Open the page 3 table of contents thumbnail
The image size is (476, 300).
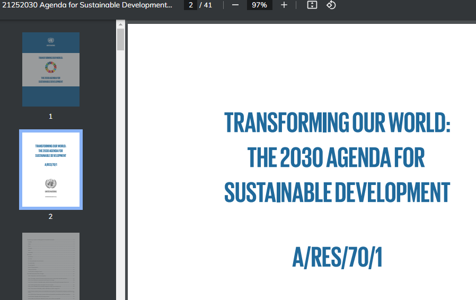click(51, 266)
